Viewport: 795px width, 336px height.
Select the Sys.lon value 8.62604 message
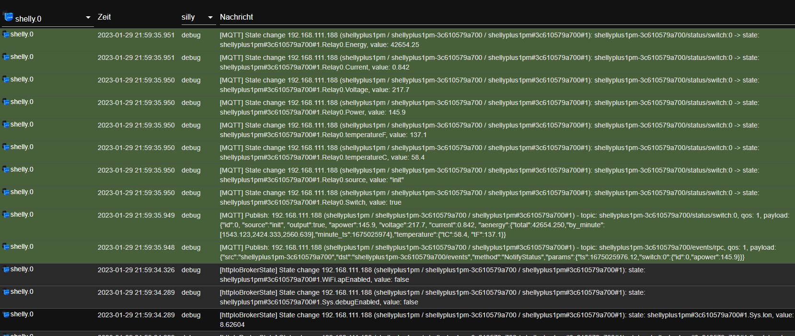point(507,320)
